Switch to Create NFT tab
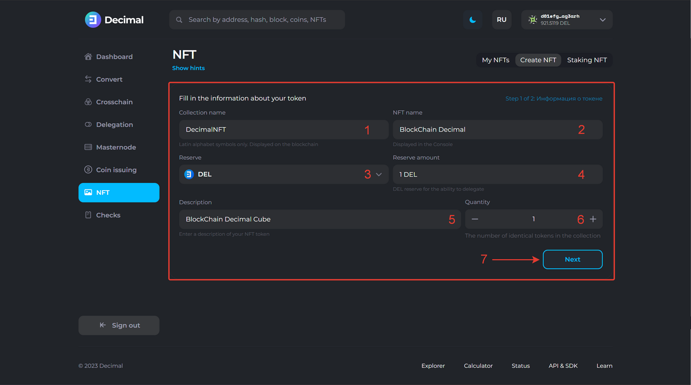The width and height of the screenshot is (691, 385). [538, 60]
